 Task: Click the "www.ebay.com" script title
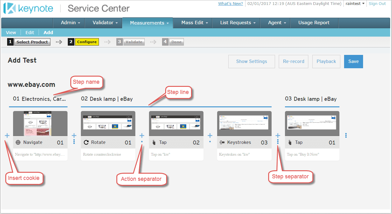pyautogui.click(x=31, y=84)
